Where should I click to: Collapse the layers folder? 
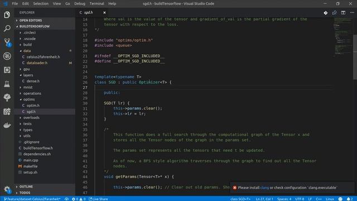coord(45,75)
